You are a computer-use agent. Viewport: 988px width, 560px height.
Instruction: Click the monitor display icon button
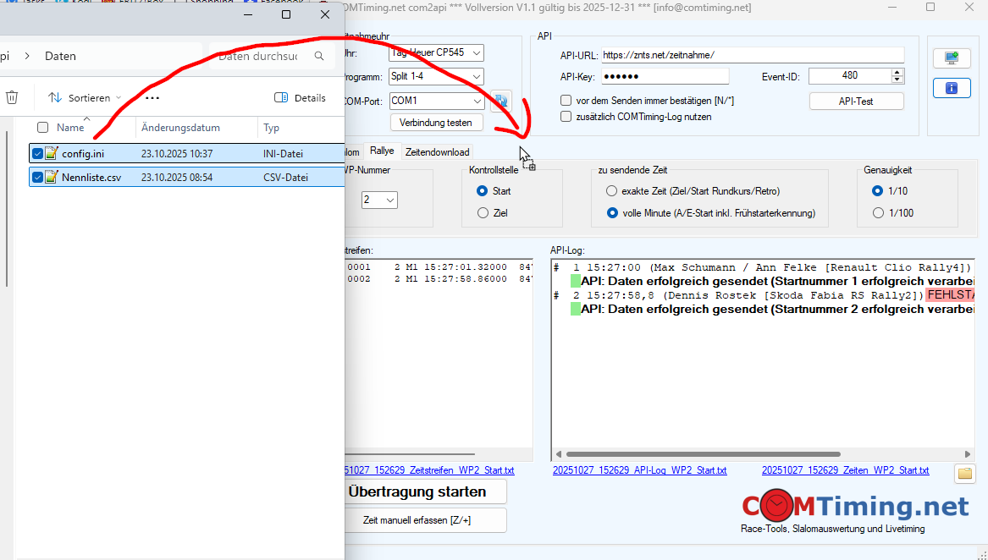[x=951, y=58]
